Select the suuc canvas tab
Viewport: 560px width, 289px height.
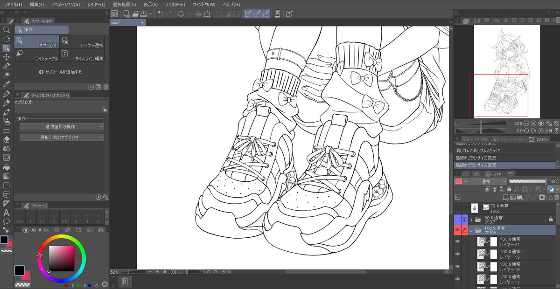click(127, 22)
